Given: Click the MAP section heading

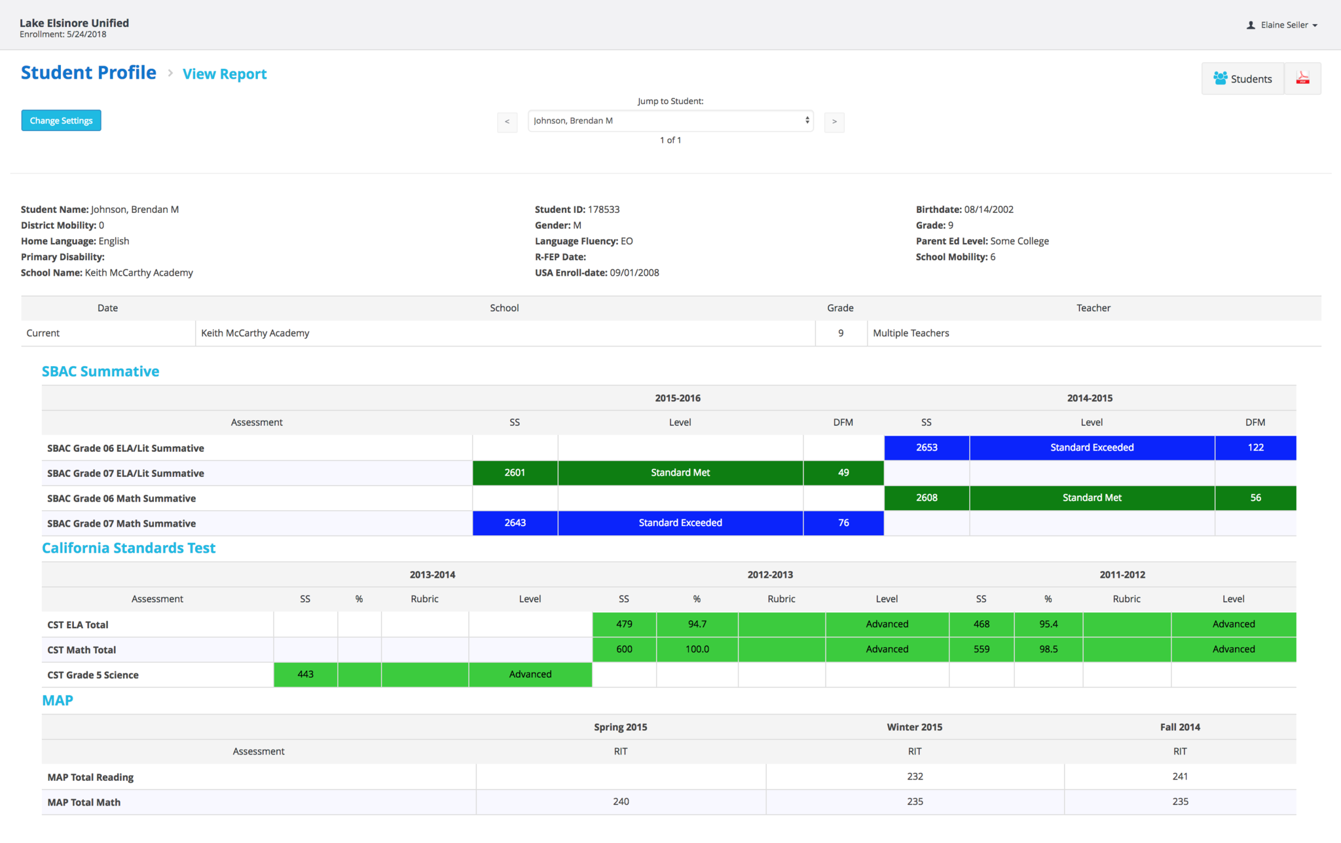Looking at the screenshot, I should pos(57,700).
